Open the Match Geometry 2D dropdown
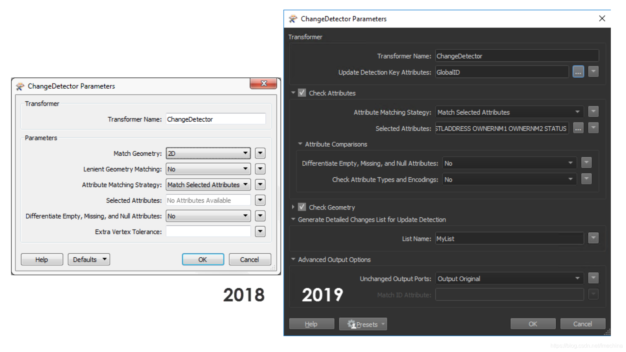 coord(208,153)
